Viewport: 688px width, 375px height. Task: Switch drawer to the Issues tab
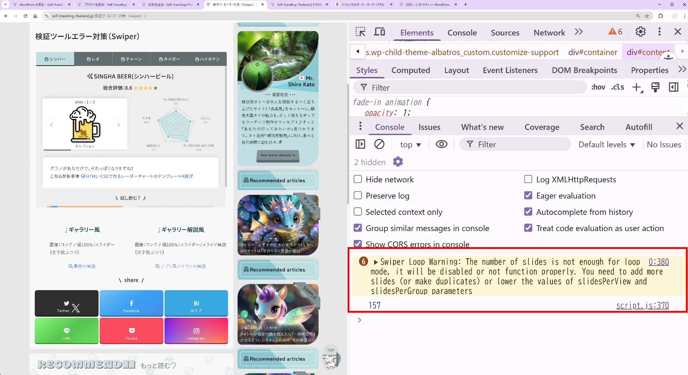[x=429, y=127]
